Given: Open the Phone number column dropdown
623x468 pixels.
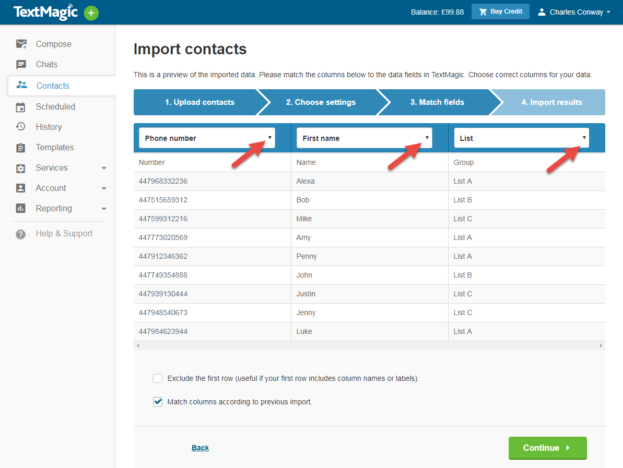Looking at the screenshot, I should tap(207, 138).
